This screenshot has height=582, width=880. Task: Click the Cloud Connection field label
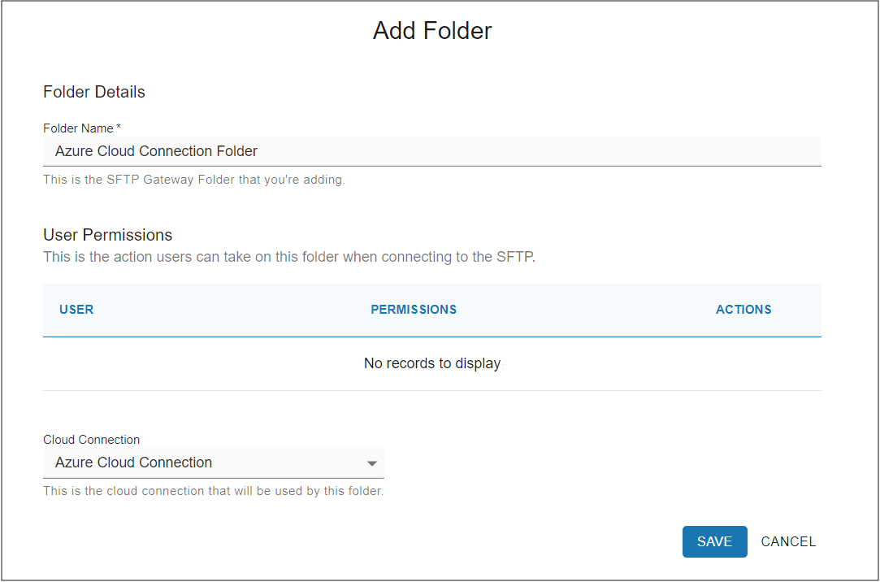click(91, 439)
